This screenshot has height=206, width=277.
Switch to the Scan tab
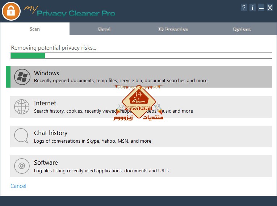click(35, 29)
